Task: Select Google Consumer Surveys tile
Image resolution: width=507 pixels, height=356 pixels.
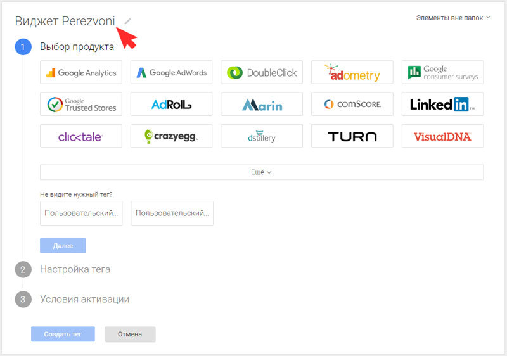Action: coord(442,72)
